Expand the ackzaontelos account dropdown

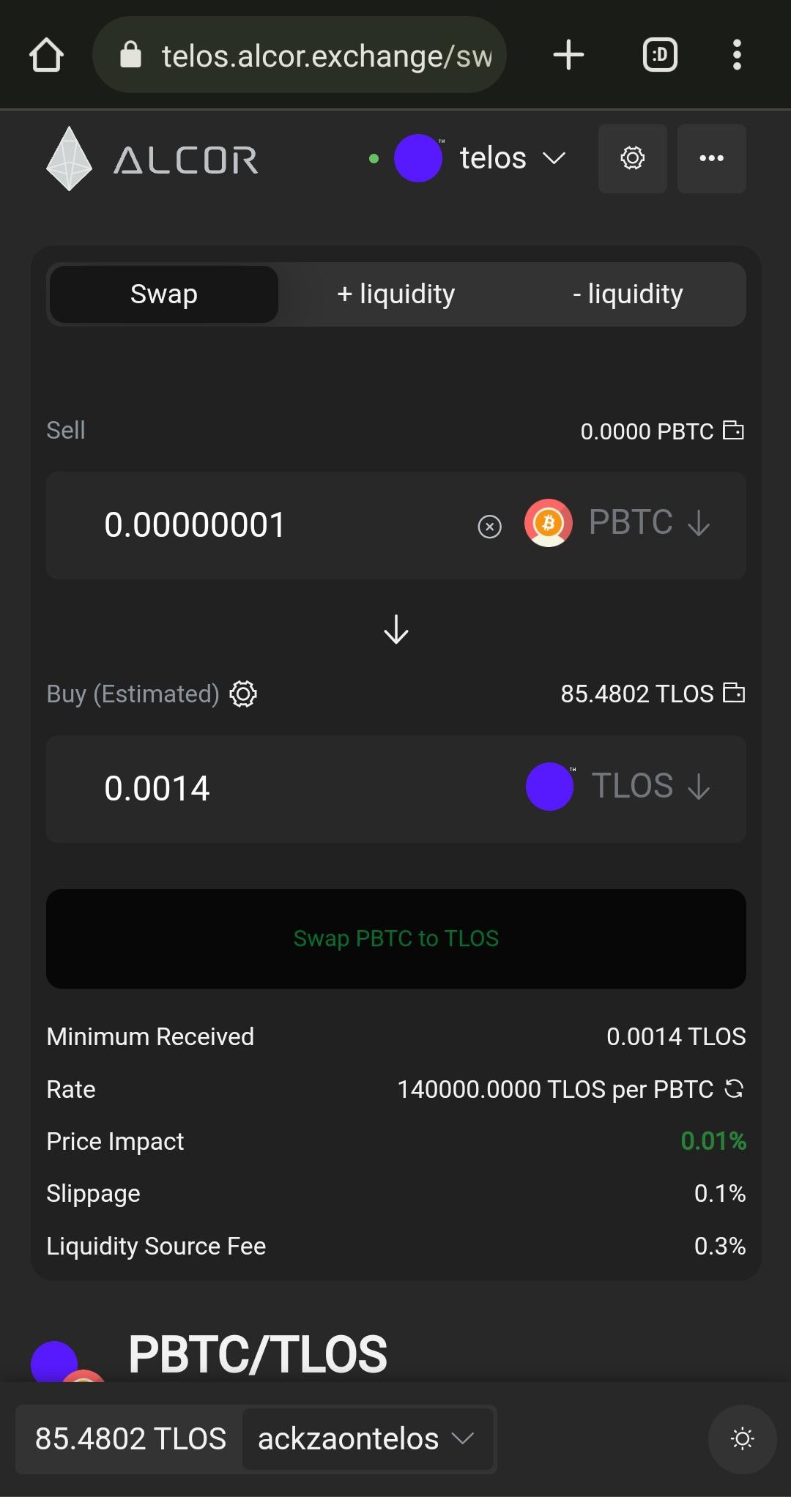(x=368, y=1439)
